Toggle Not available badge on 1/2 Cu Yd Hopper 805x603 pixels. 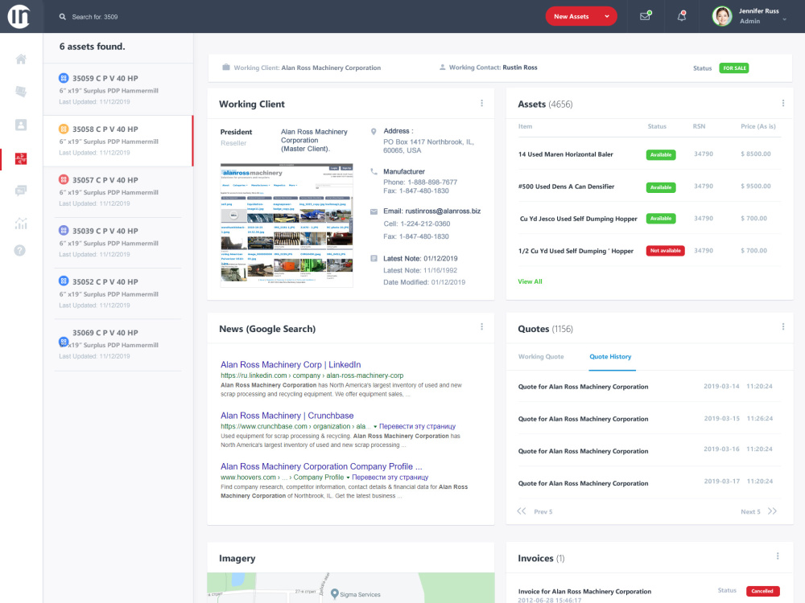tap(665, 250)
